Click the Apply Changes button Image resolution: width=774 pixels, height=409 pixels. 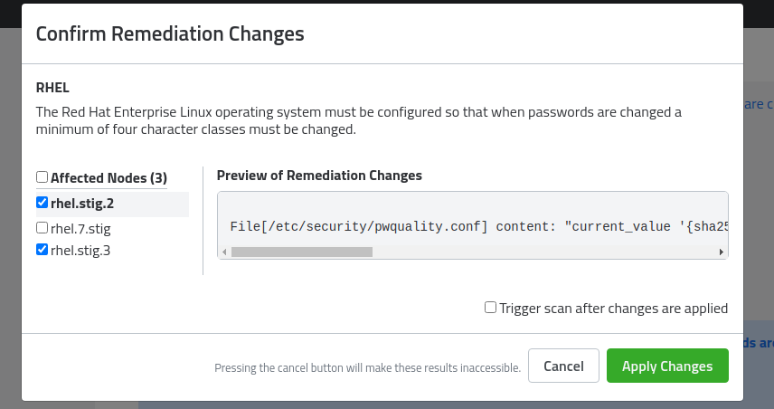coord(667,366)
